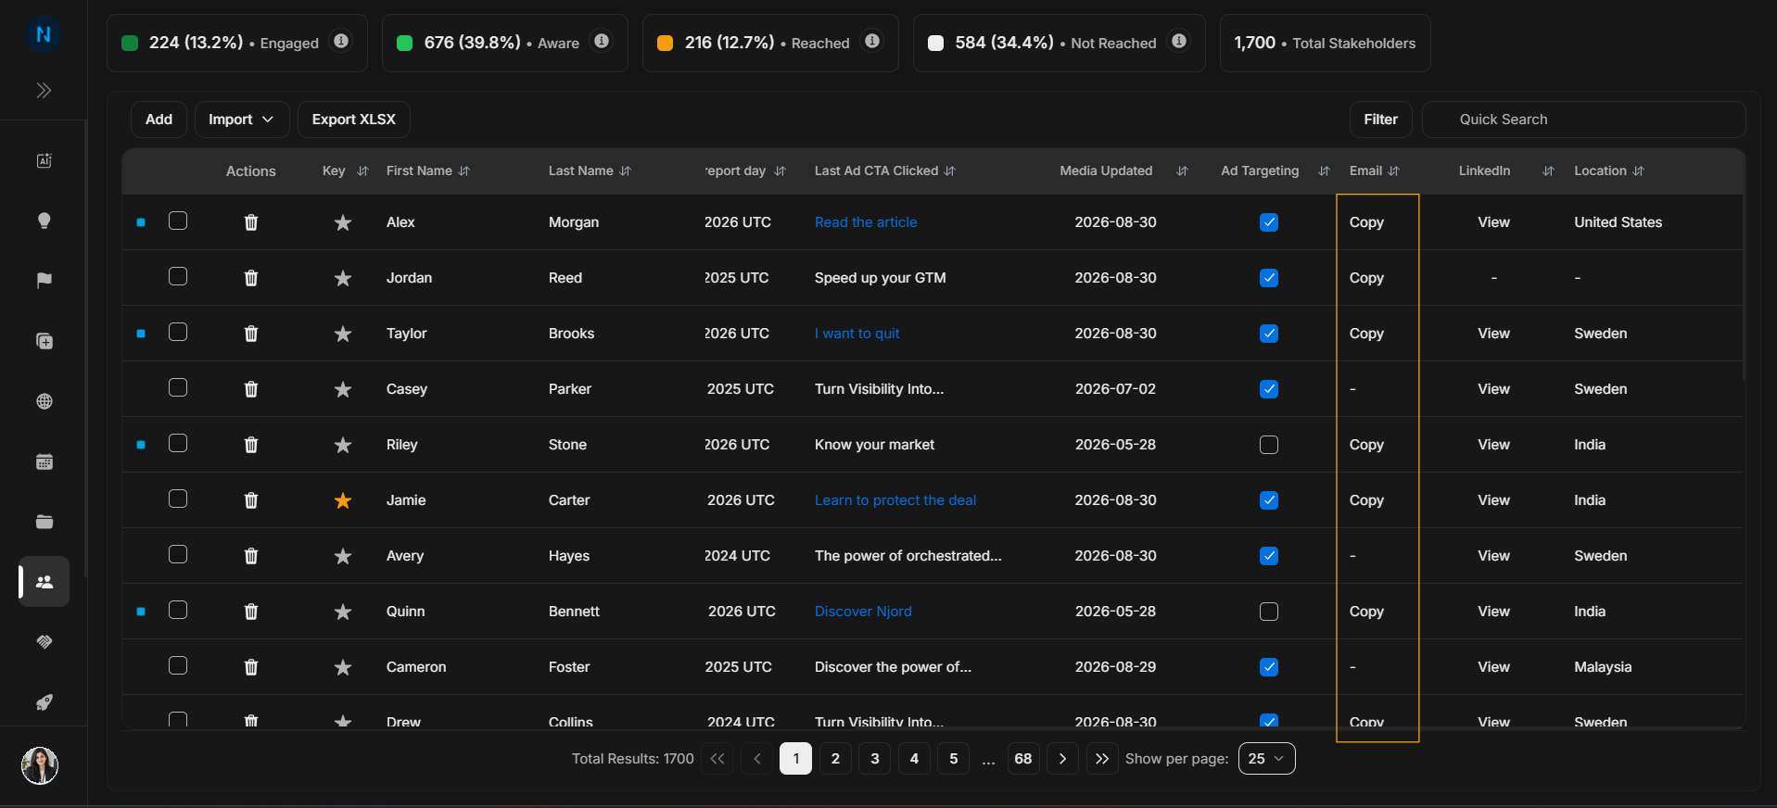Go to page 3 of results
Viewport: 1777px width, 808px height.
875,758
